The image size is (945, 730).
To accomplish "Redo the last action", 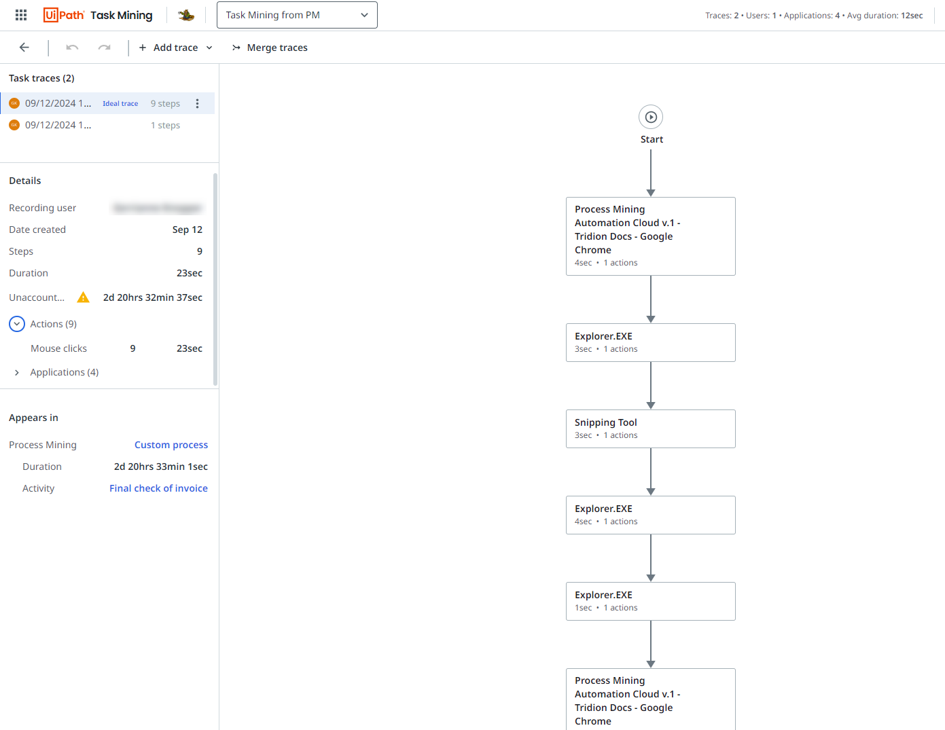I will 104,48.
